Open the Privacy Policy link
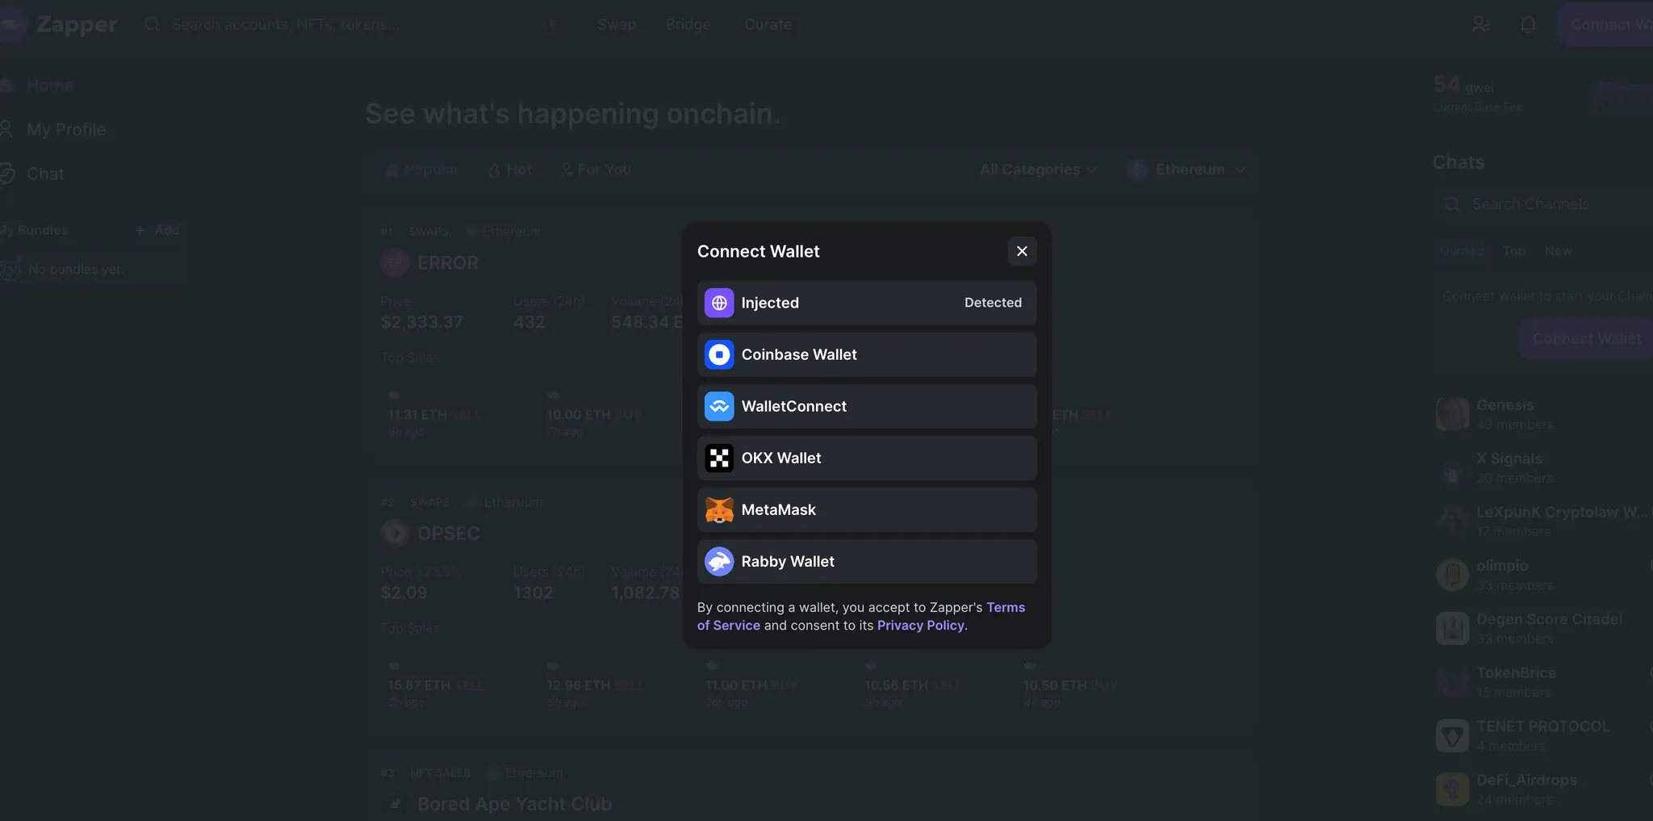1653x821 pixels. coord(923,626)
